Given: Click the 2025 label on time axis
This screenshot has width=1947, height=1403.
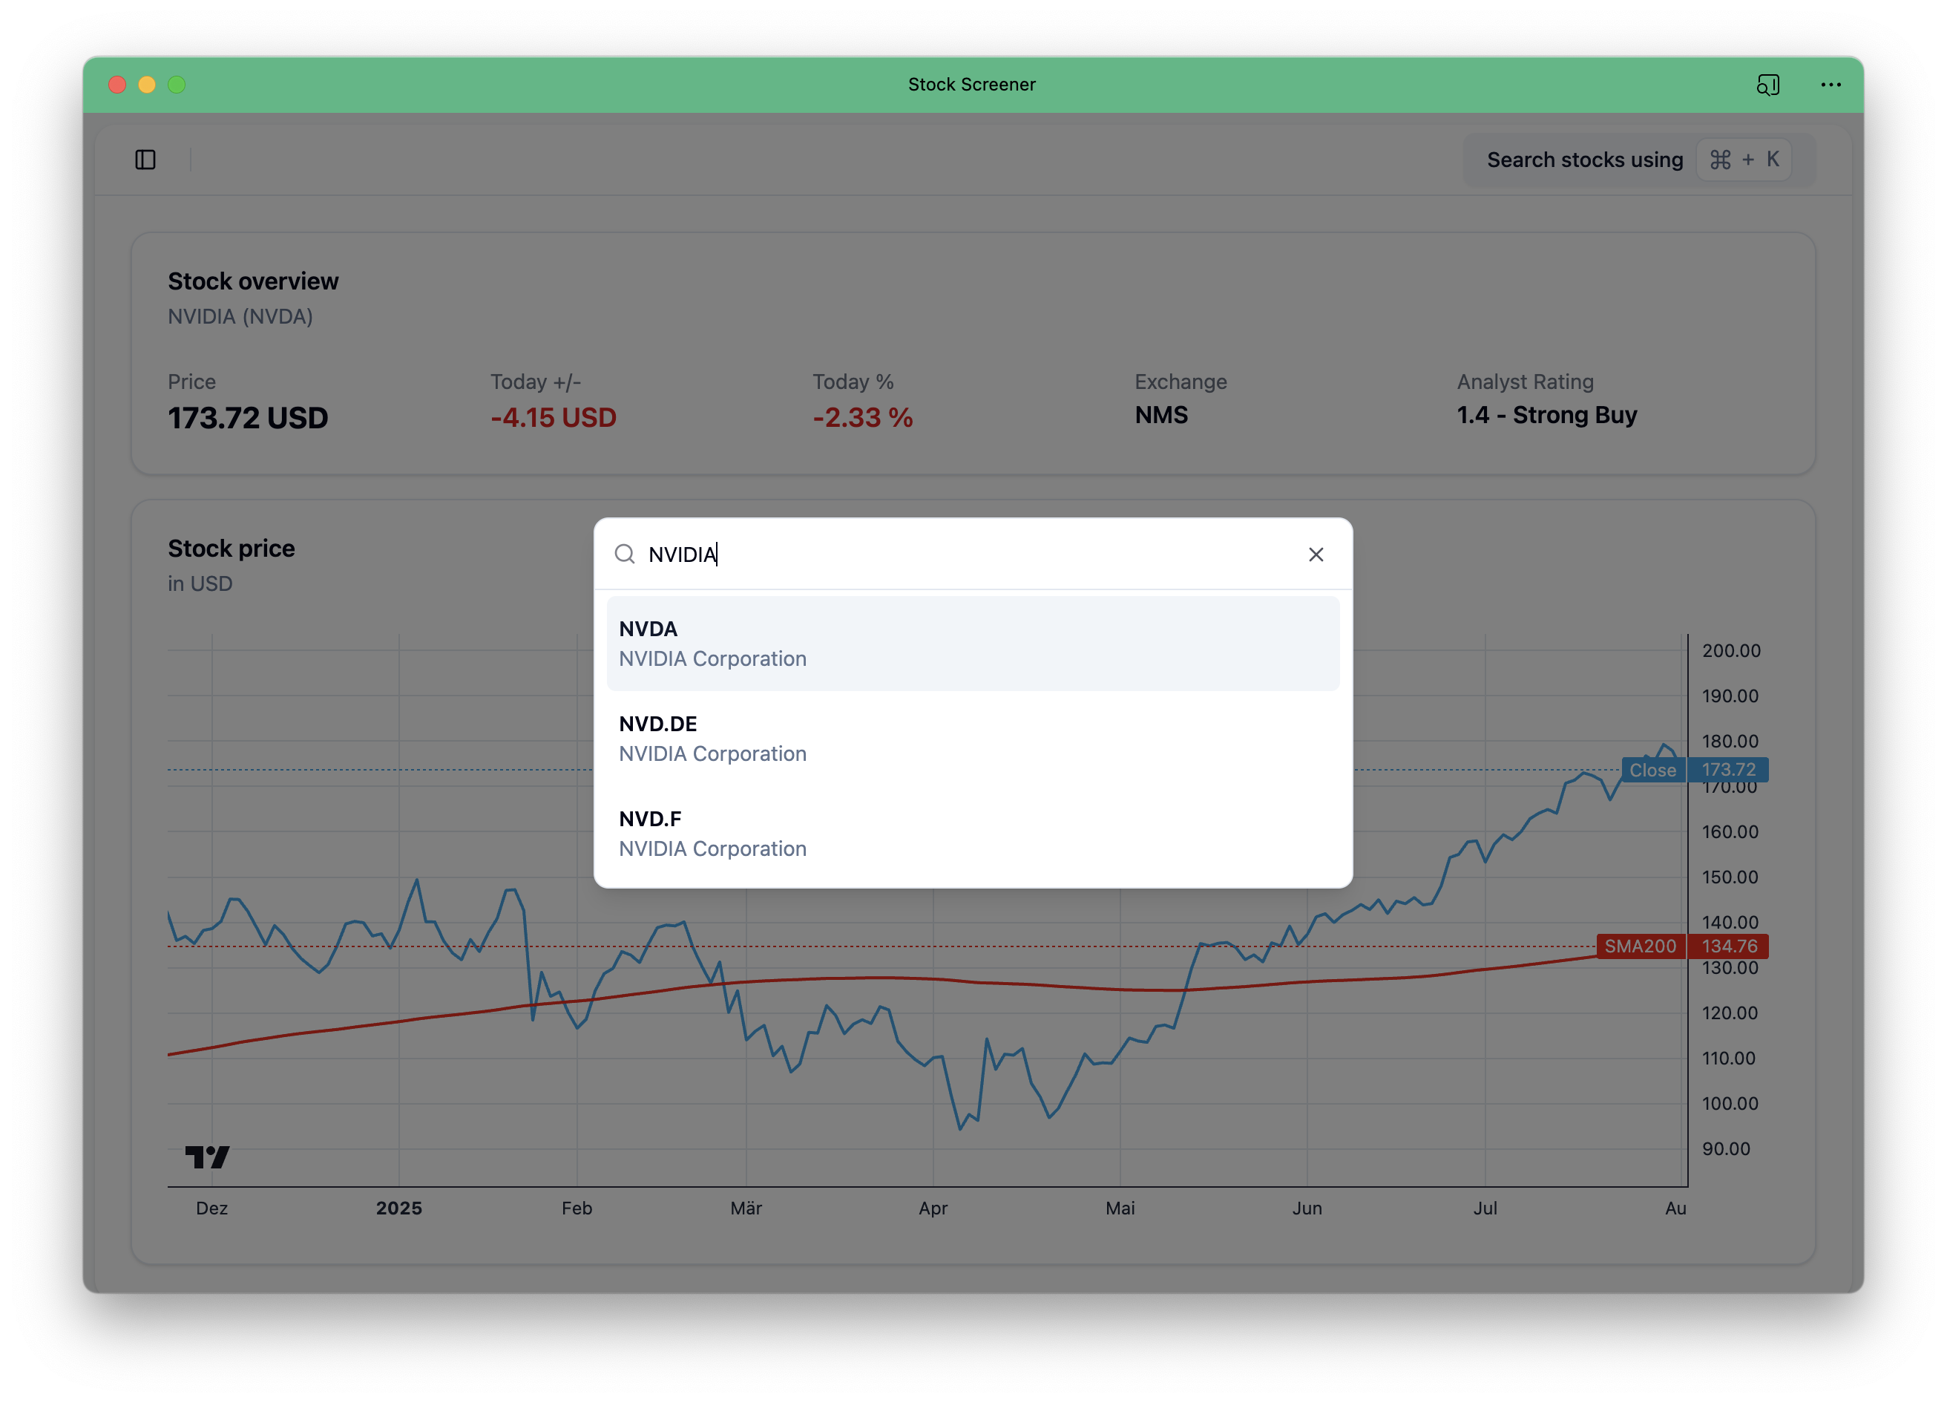Looking at the screenshot, I should pos(399,1208).
